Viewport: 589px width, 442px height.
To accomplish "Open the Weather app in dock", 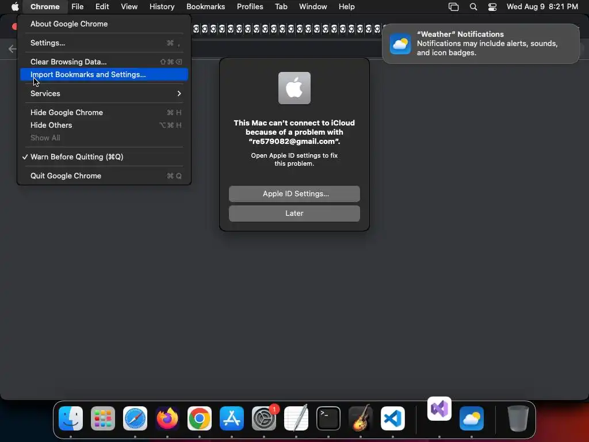I will point(472,418).
